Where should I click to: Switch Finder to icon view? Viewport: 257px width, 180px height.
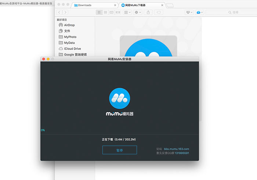[x=99, y=12]
